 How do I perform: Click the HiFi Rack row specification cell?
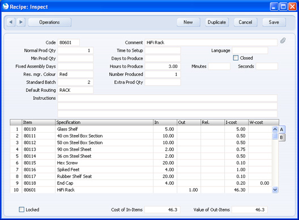(104, 190)
